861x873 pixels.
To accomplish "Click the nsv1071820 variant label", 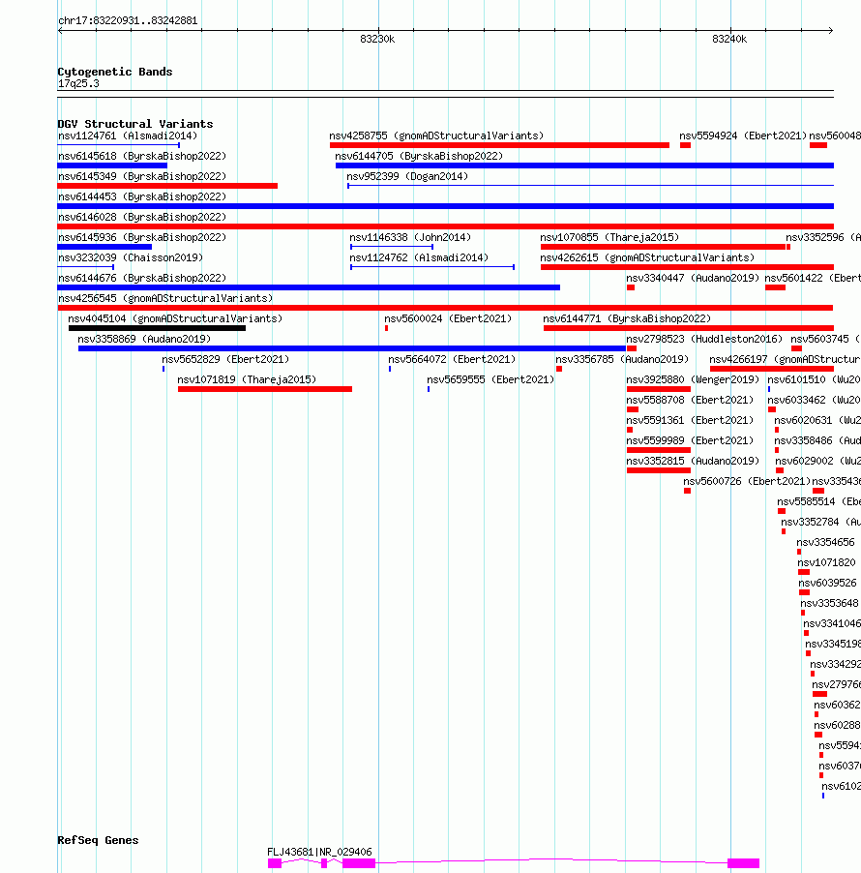I will pos(827,562).
